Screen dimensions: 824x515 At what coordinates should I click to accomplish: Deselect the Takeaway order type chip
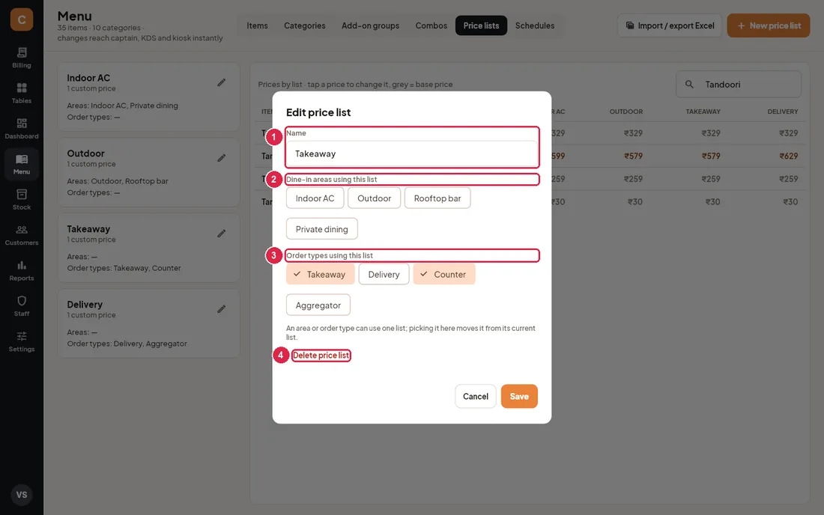(x=321, y=274)
